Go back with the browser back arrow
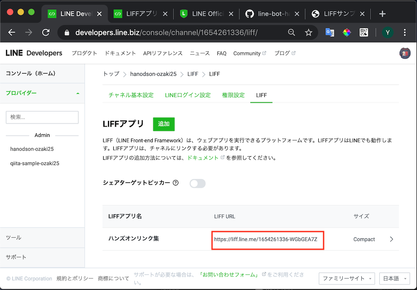417x290 pixels. click(12, 32)
